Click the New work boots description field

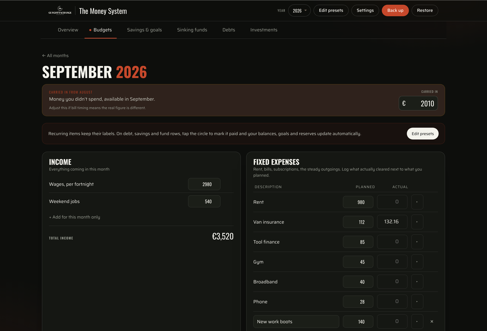pyautogui.click(x=296, y=322)
